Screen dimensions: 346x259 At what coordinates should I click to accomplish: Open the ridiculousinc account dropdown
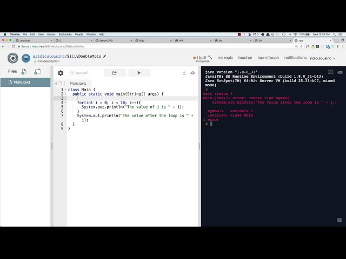(322, 58)
